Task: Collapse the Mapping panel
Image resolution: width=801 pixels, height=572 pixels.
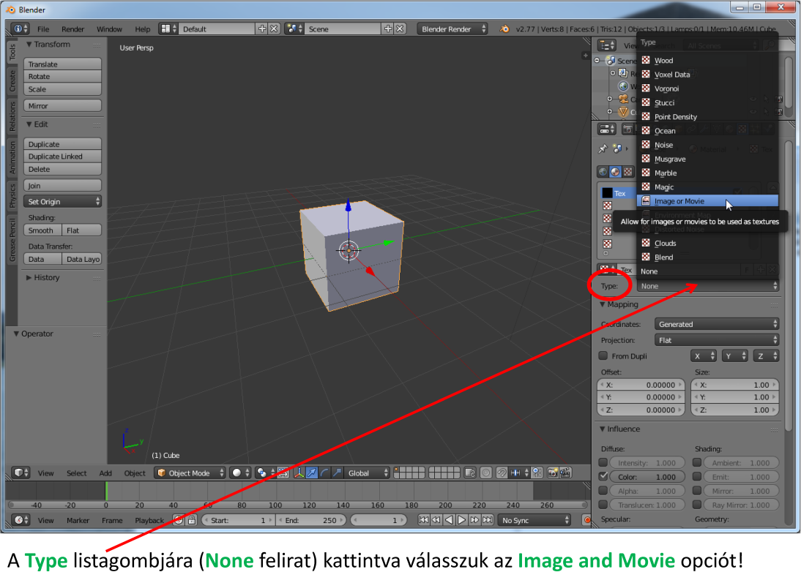Action: (603, 304)
